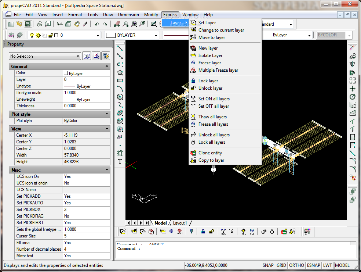Go to first layout tab arrow
361x272 pixels.
click(128, 223)
